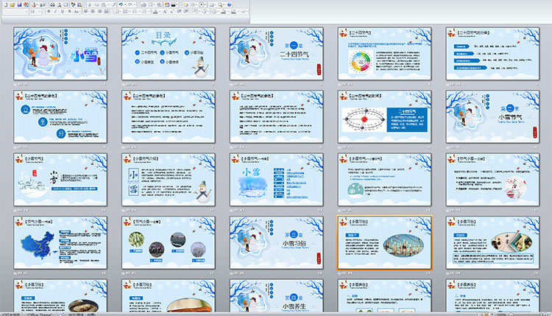Toggle Align Text Left
552x316 pixels.
pyautogui.click(x=85, y=11)
